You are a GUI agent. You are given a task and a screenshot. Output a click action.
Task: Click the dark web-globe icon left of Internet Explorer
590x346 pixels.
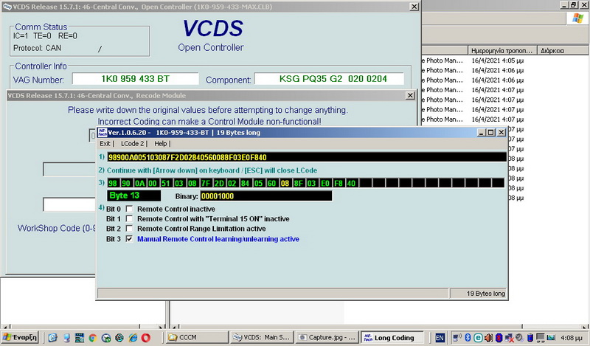119,338
